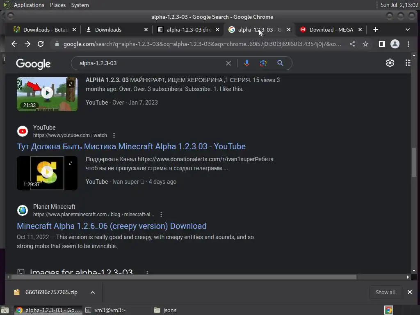Click Show all downloads button
420x315 pixels.
[386, 292]
